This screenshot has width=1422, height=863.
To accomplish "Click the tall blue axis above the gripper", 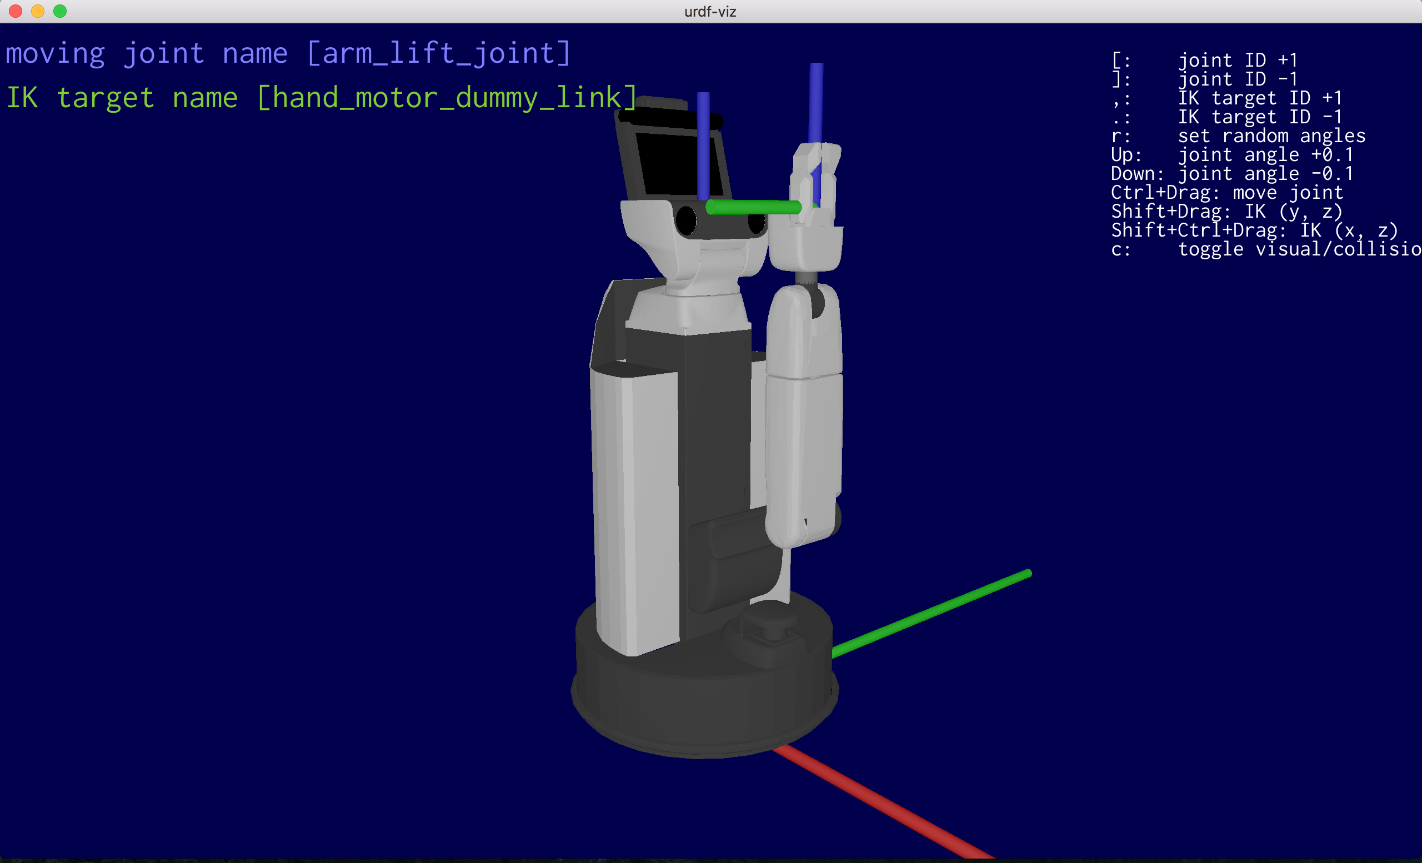I will (x=816, y=101).
